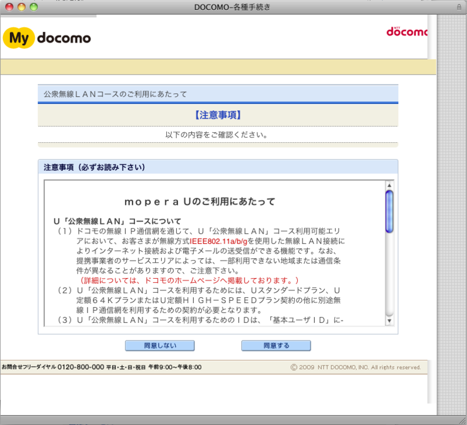
Task: Click the window resize grip corner
Action: (462, 420)
